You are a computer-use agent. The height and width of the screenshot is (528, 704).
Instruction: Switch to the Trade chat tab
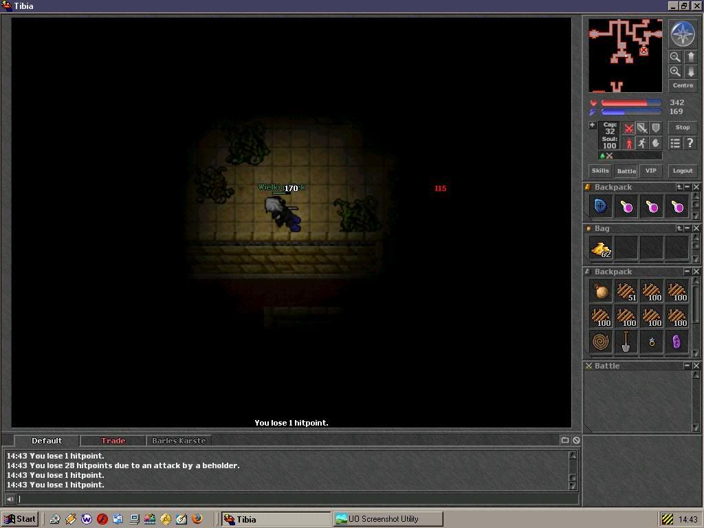tap(113, 441)
